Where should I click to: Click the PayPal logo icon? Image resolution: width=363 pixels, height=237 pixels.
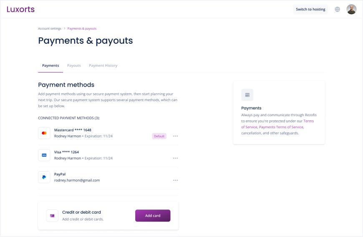[x=44, y=177]
